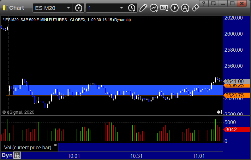Image resolution: width=251 pixels, height=160 pixels.
Task: Click the GET tools icon
Action: point(164,8)
